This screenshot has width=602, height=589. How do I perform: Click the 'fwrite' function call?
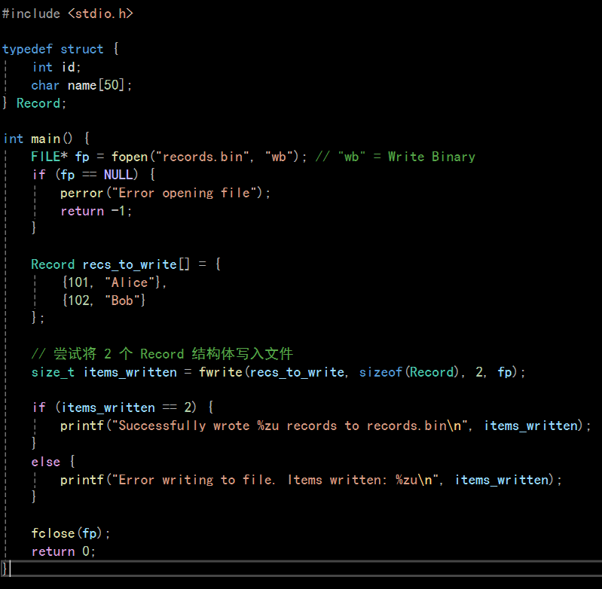[221, 372]
